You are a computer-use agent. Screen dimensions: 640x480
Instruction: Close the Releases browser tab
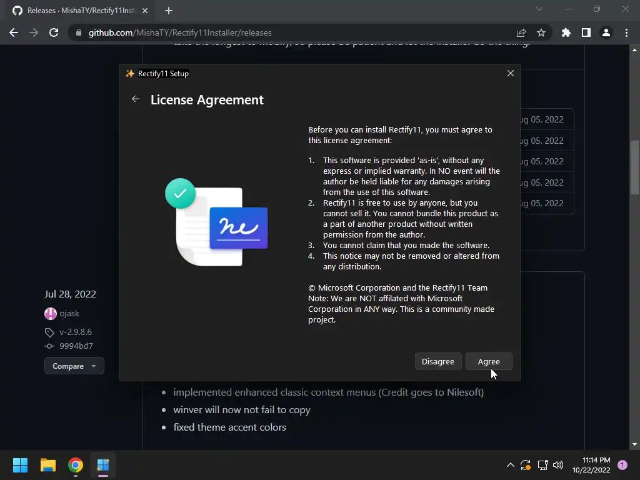coord(145,11)
